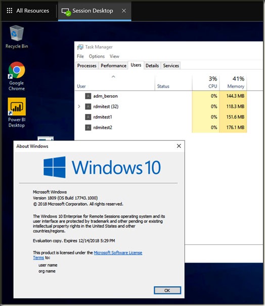Select the Users tab
Viewport: 265px width, 306px height.
136,65
